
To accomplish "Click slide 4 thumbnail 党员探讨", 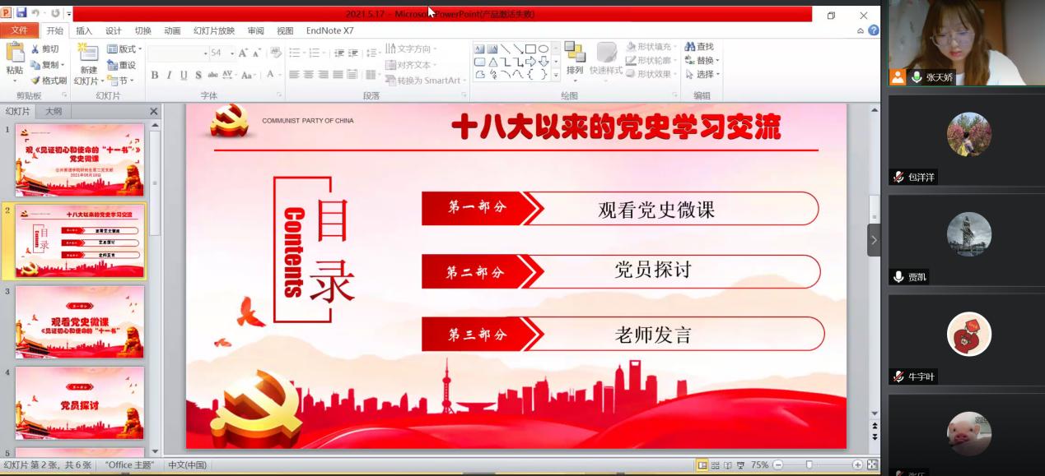I will (80, 403).
